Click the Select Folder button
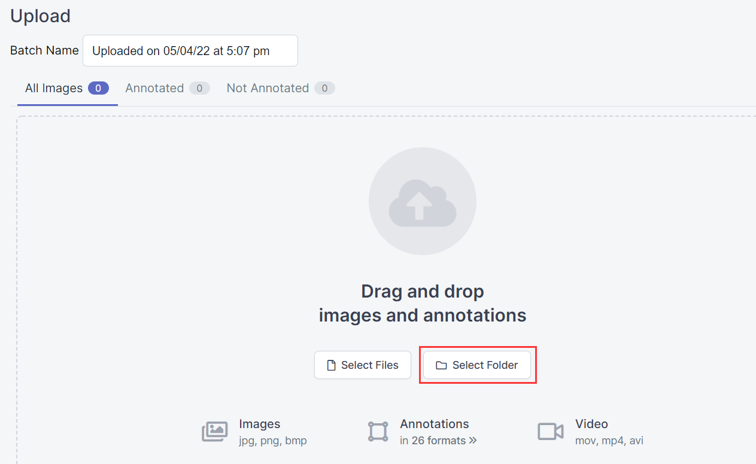The width and height of the screenshot is (756, 464). click(477, 365)
